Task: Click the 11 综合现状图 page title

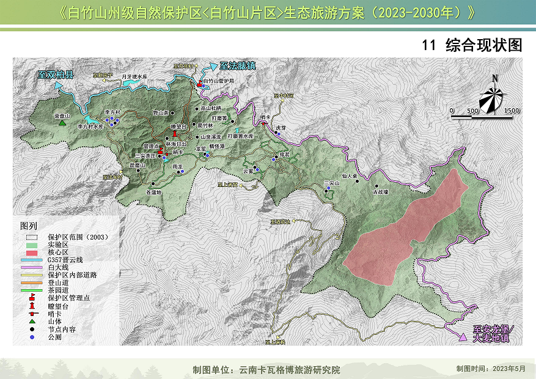Action: tap(472, 45)
